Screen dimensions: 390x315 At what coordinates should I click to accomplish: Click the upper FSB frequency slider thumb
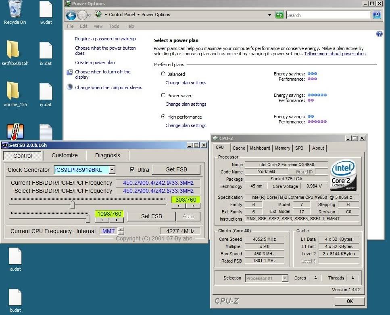73,204
